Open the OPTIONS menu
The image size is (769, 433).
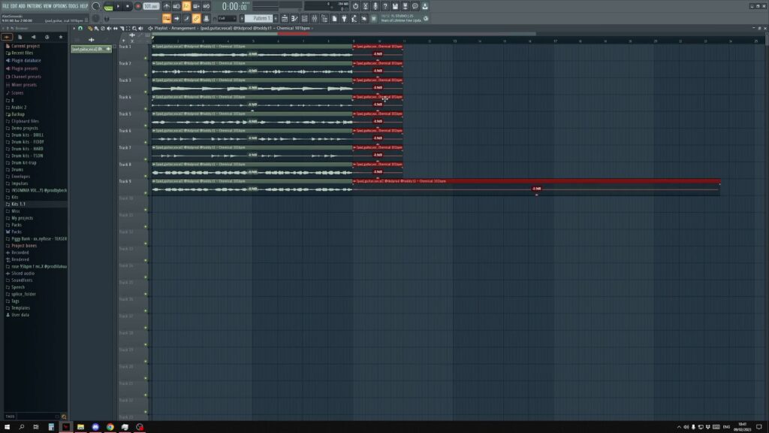pos(59,6)
